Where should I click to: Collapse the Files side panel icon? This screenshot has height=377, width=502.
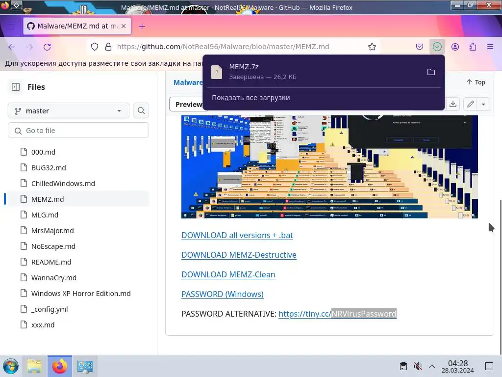(x=16, y=87)
